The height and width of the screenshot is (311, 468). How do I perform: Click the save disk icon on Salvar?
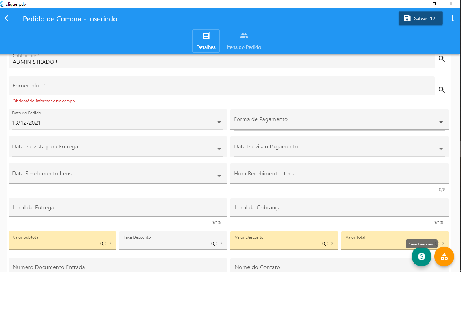coord(407,18)
